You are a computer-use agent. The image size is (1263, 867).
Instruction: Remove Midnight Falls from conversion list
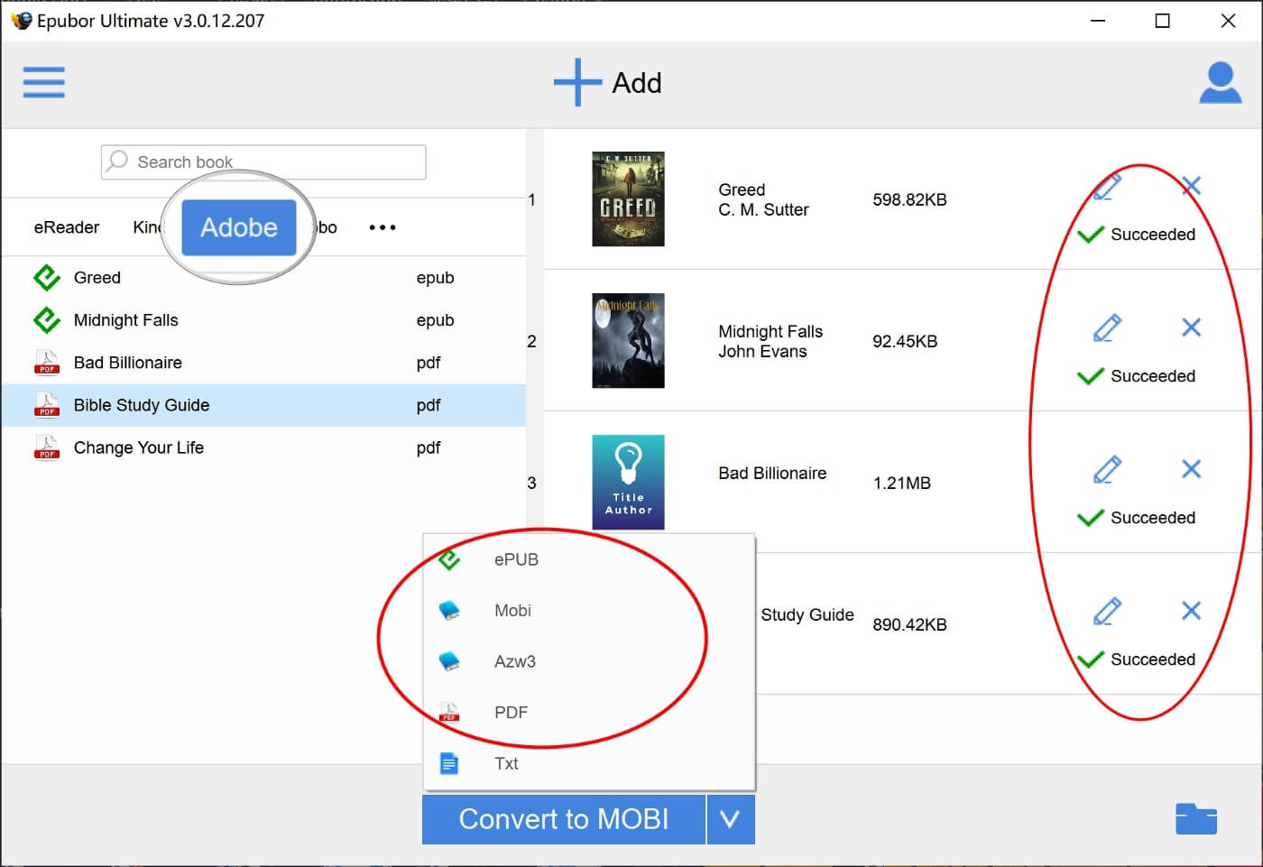click(1191, 327)
